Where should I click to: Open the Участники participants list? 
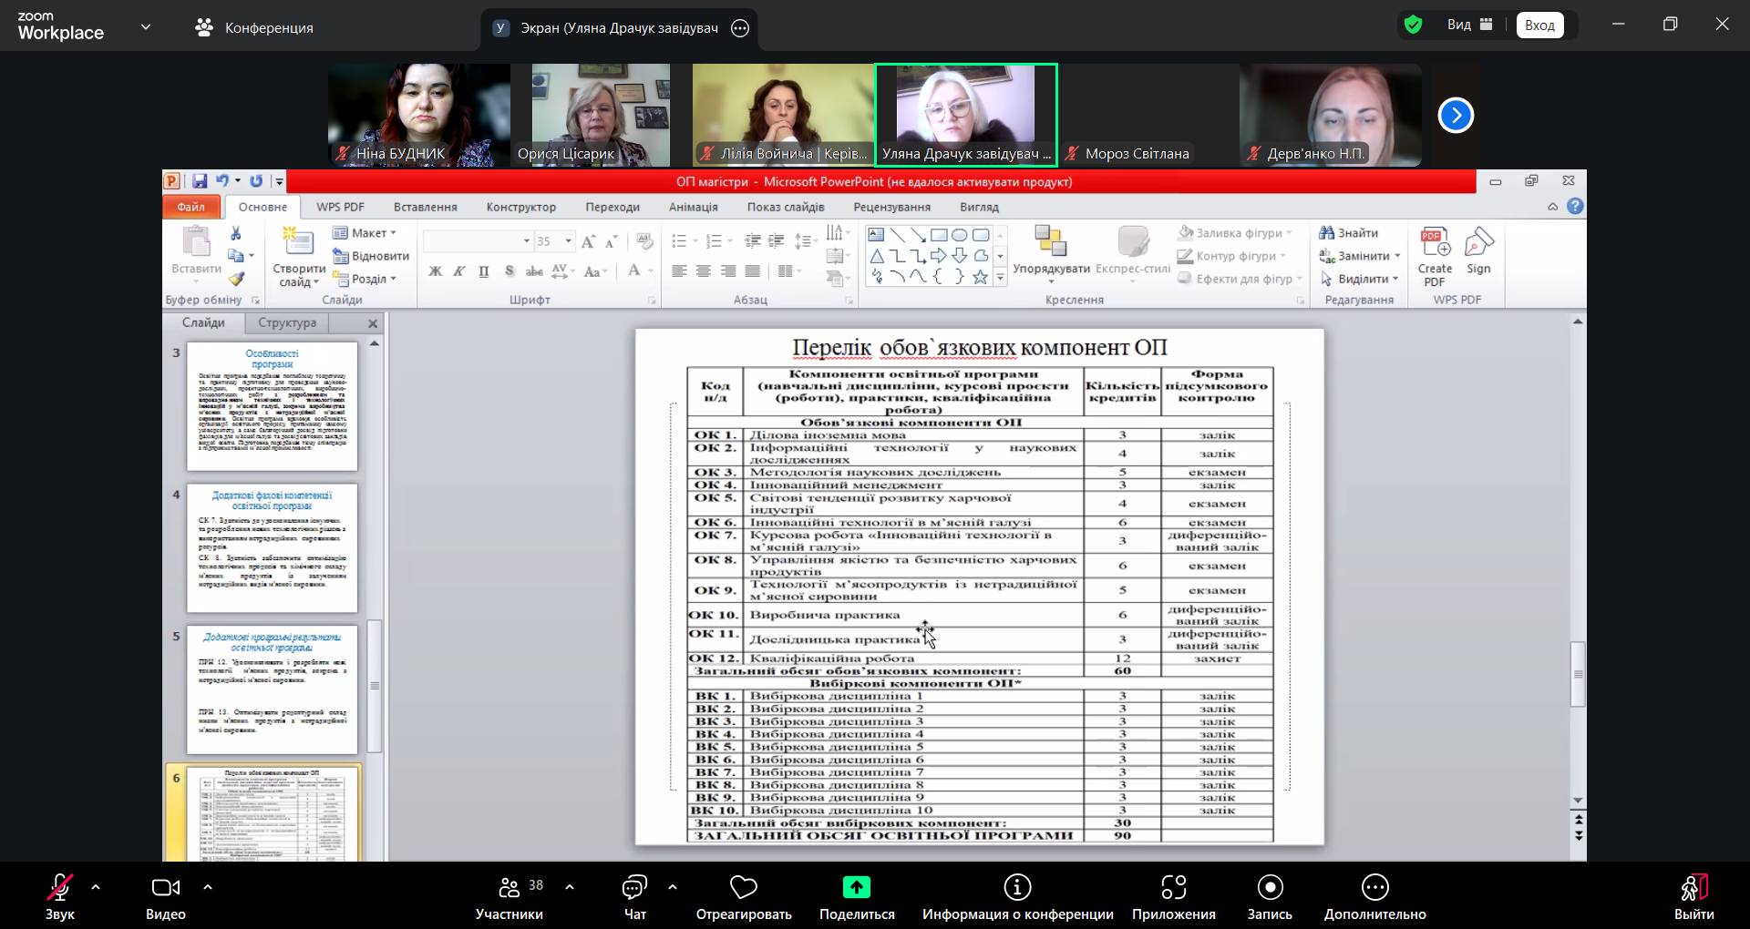pos(510,888)
